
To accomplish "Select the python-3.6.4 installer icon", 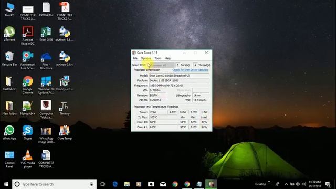I will (x=65, y=58).
